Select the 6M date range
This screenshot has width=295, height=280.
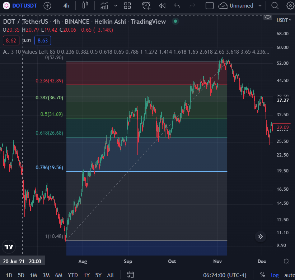click(59, 275)
